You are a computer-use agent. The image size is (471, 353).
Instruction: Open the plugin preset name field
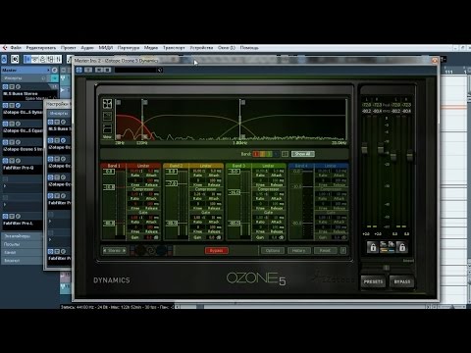pos(135,70)
